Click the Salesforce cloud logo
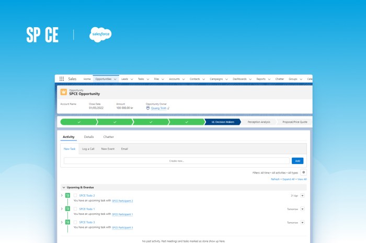The image size is (366, 243). pyautogui.click(x=100, y=34)
